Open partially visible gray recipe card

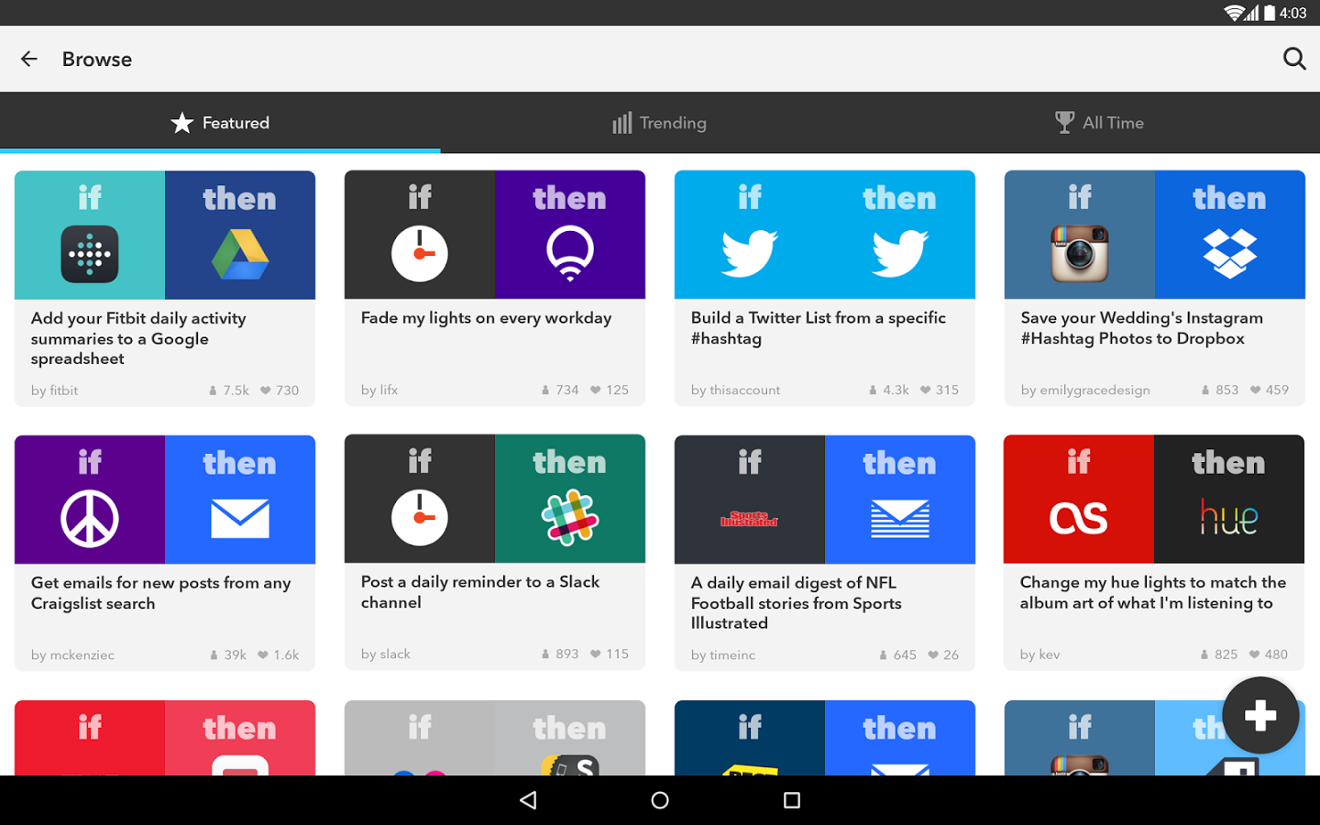[x=495, y=738]
